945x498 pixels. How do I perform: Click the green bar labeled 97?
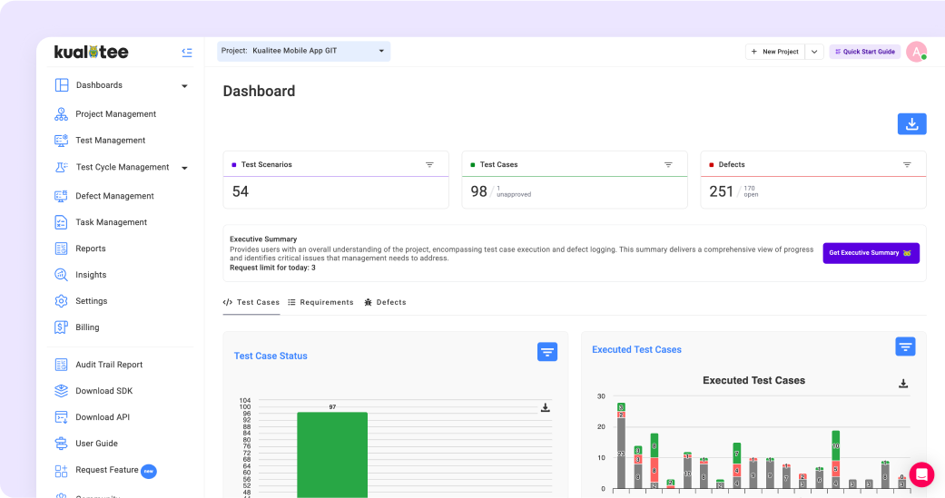[x=332, y=454]
